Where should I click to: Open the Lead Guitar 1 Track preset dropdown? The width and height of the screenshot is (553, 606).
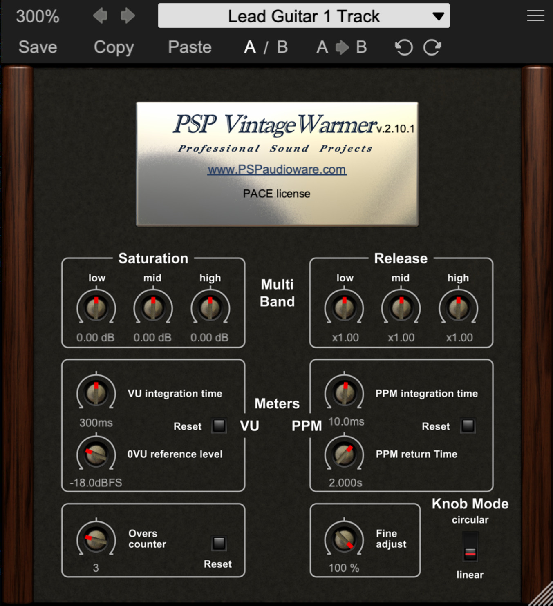304,16
